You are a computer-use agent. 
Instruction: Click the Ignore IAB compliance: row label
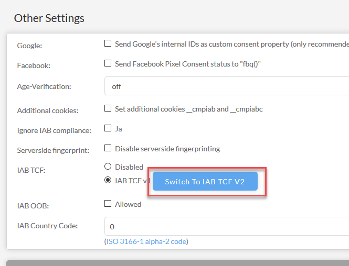54,130
